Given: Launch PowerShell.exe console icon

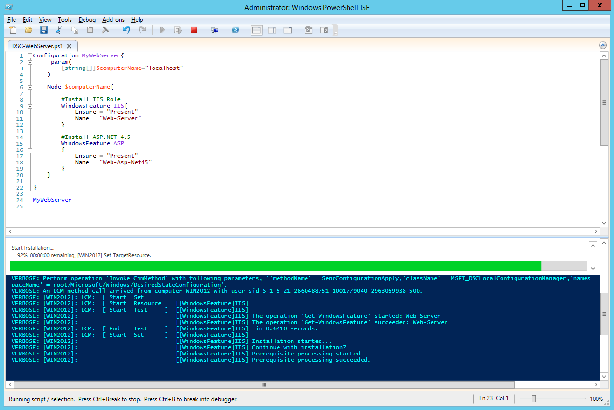Looking at the screenshot, I should [236, 30].
